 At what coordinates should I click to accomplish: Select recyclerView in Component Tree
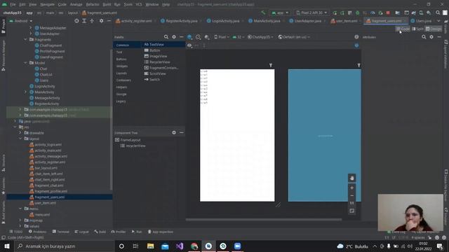click(x=135, y=146)
